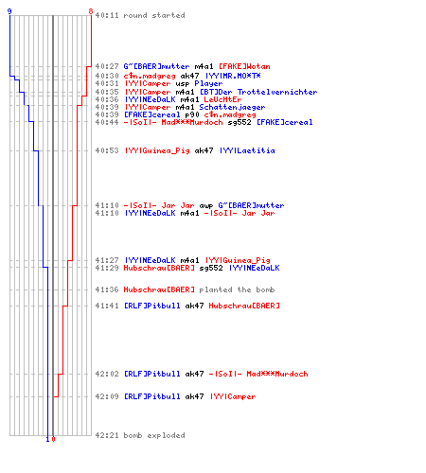Select -|SoI|- Mad***Murdoch at 40:44
Image resolution: width=426 pixels, height=473 pixels.
tap(173, 122)
